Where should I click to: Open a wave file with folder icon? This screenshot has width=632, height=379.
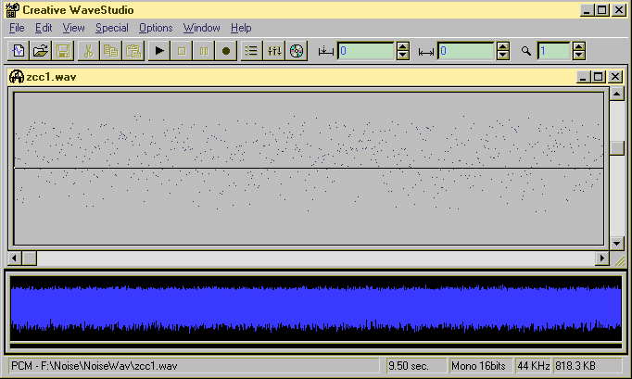coord(40,51)
